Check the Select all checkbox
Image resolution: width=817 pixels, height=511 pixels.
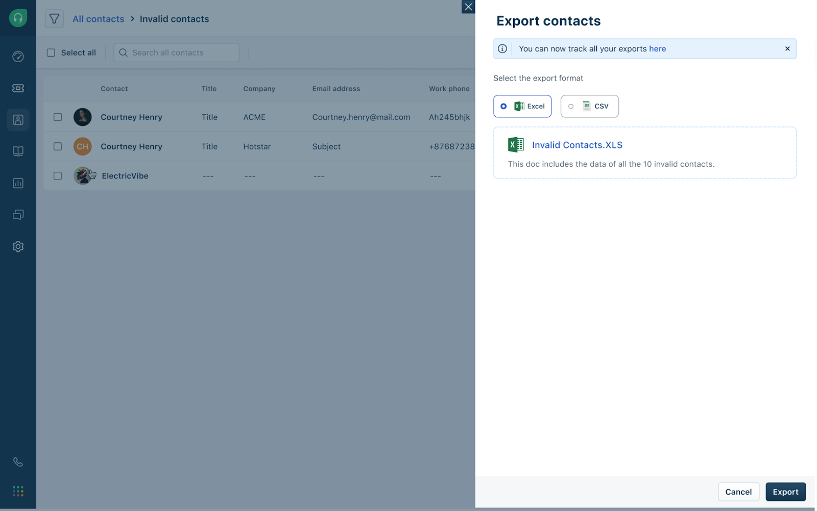click(x=51, y=53)
